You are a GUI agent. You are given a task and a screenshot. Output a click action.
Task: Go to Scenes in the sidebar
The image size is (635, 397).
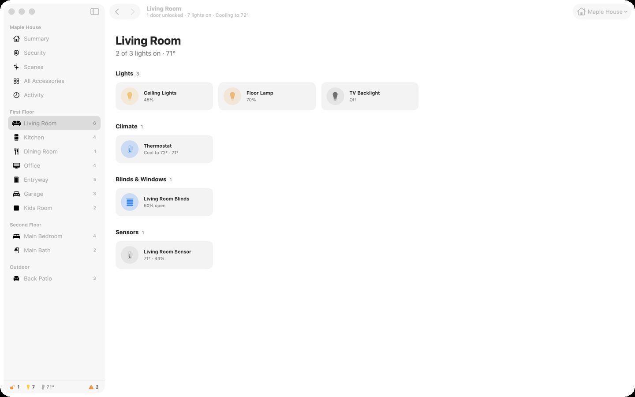(54, 67)
